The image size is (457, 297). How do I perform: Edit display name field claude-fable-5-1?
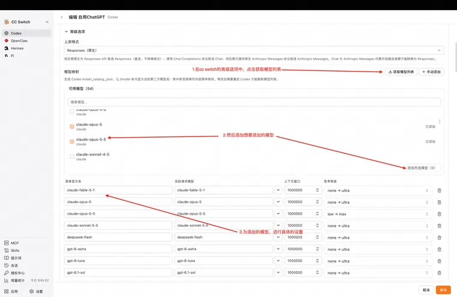click(118, 190)
